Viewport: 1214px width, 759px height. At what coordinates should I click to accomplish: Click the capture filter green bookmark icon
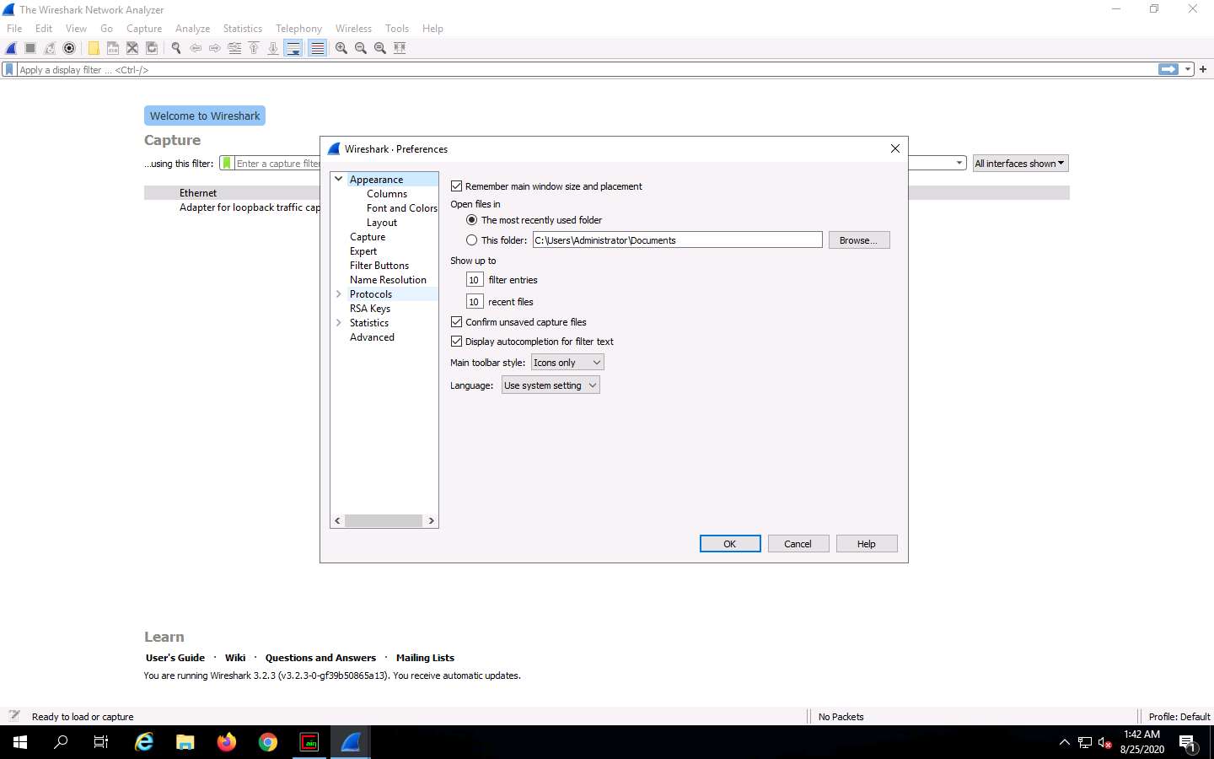tap(227, 164)
